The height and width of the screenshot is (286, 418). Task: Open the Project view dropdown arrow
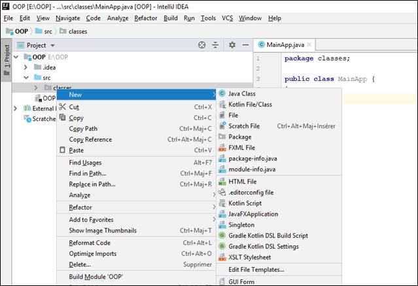pos(52,46)
